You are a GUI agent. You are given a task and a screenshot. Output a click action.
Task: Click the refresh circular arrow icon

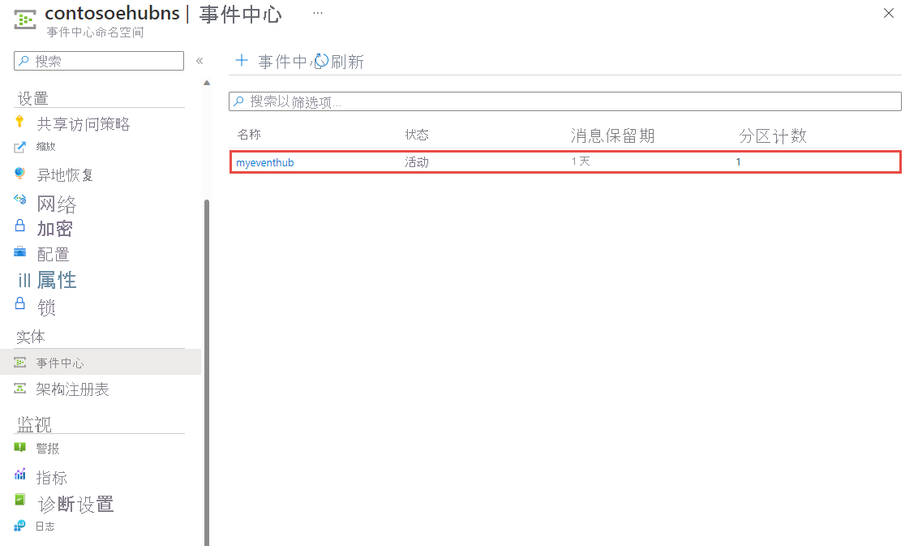pos(321,60)
